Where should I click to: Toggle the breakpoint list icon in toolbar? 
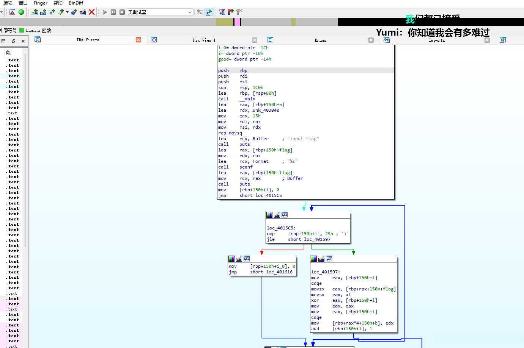[x=222, y=12]
